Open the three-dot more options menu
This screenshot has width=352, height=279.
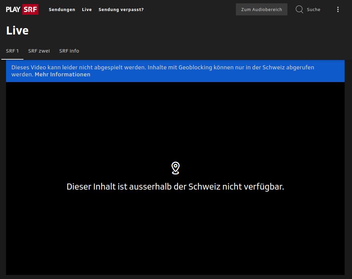click(338, 9)
